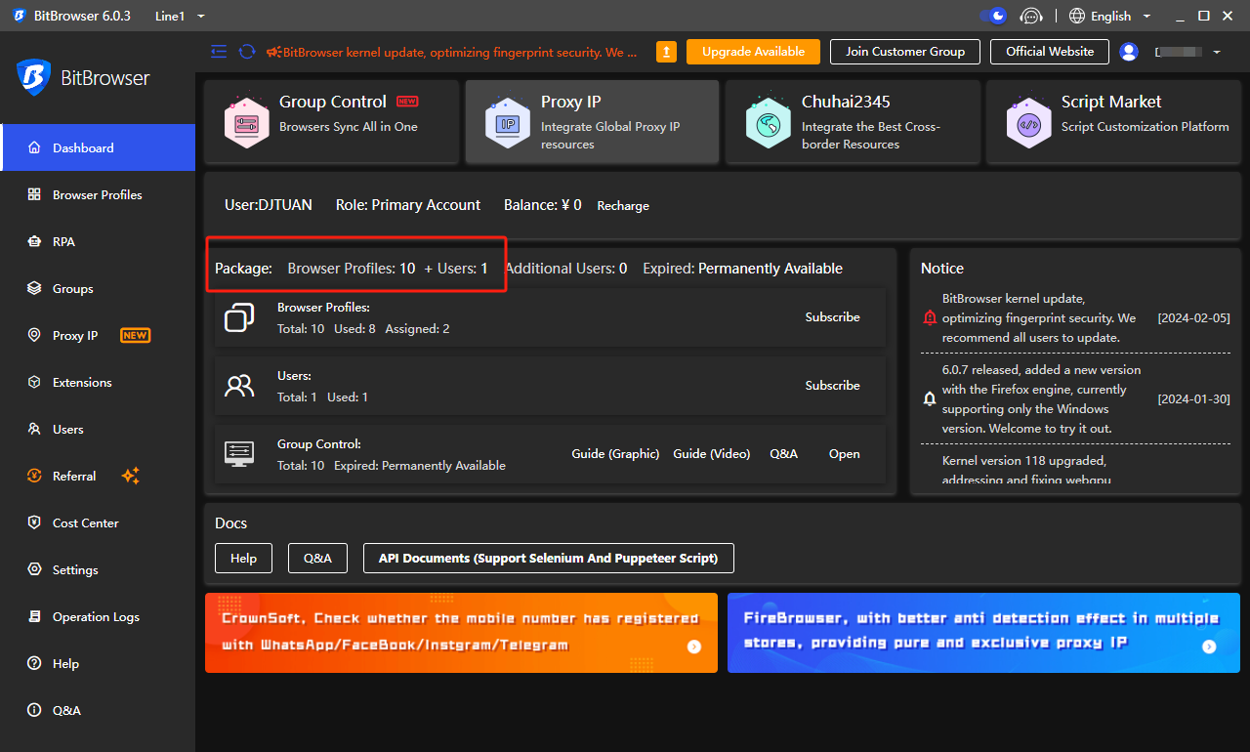Click the Users sidebar icon
This screenshot has height=752, width=1250.
point(34,429)
